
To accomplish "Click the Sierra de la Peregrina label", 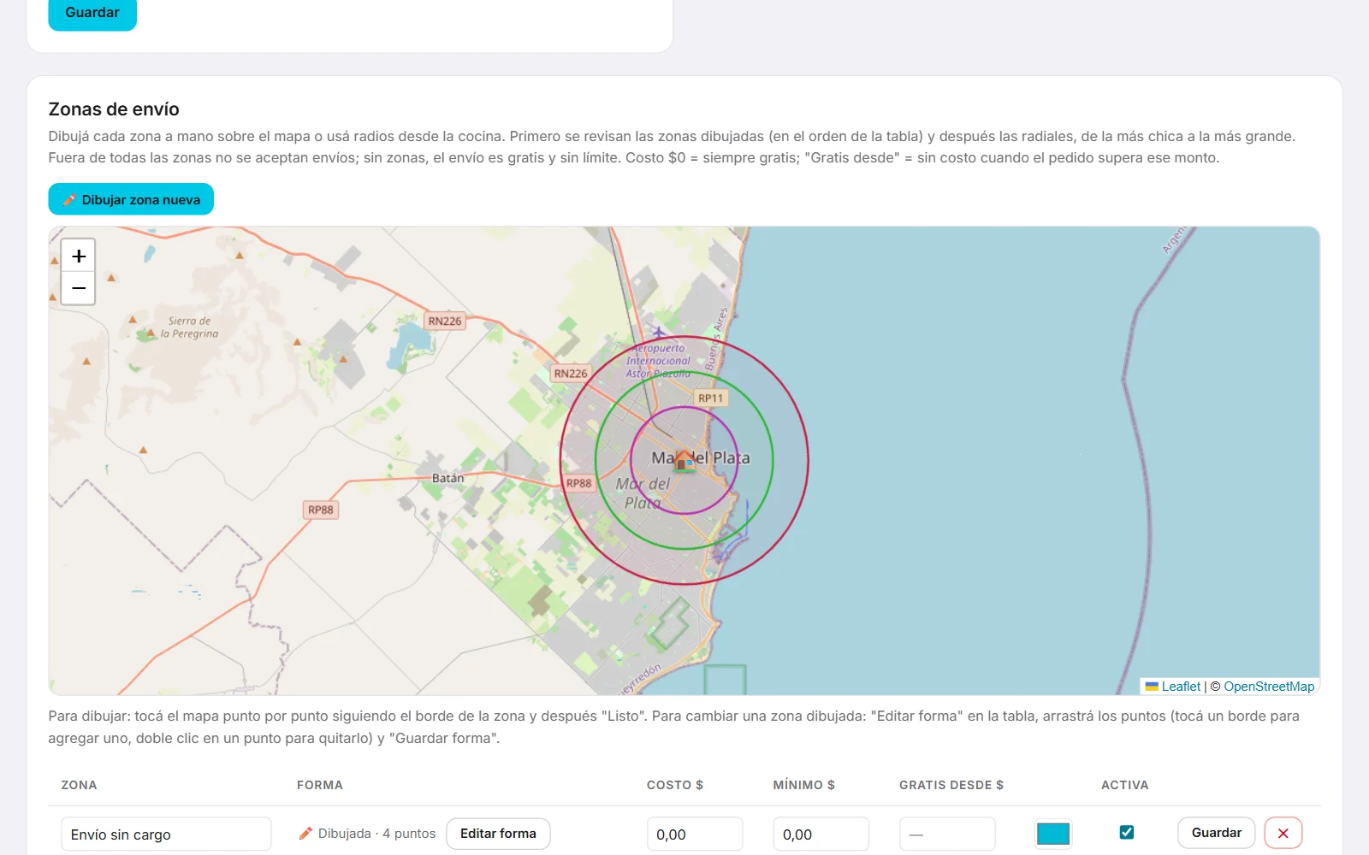I will click(189, 327).
